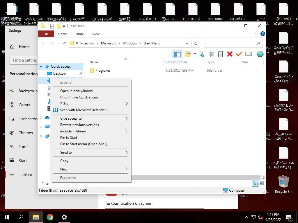Viewport: 298px width, 223px height.
Task: Open the 7-Zip submenu
Action: click(91, 104)
